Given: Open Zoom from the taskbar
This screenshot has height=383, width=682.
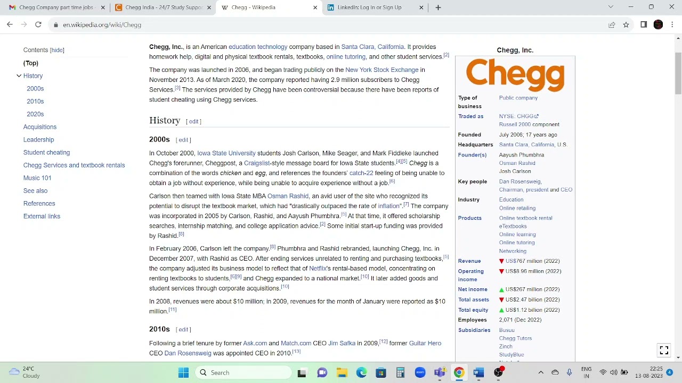Looking at the screenshot, I should 420,372.
